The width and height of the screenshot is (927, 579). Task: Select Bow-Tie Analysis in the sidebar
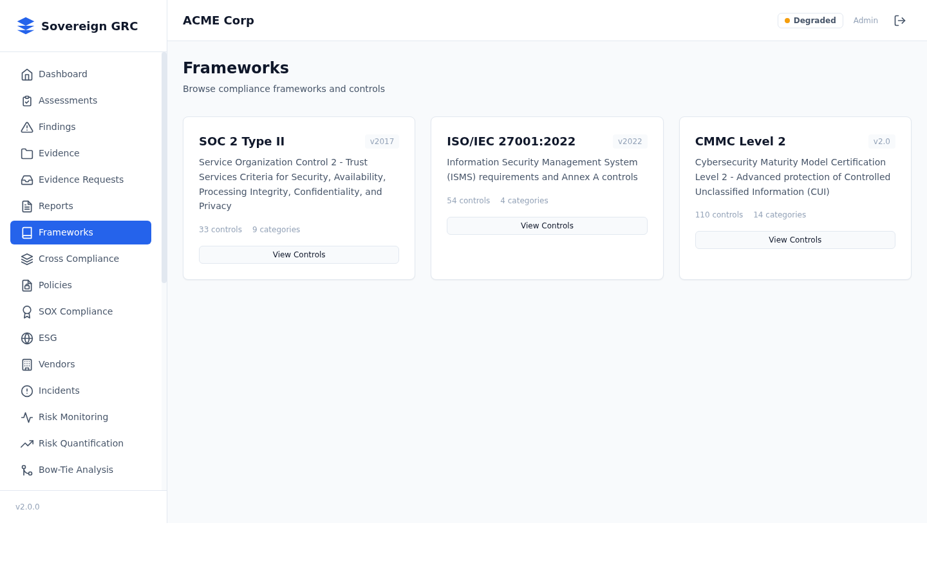(x=76, y=470)
